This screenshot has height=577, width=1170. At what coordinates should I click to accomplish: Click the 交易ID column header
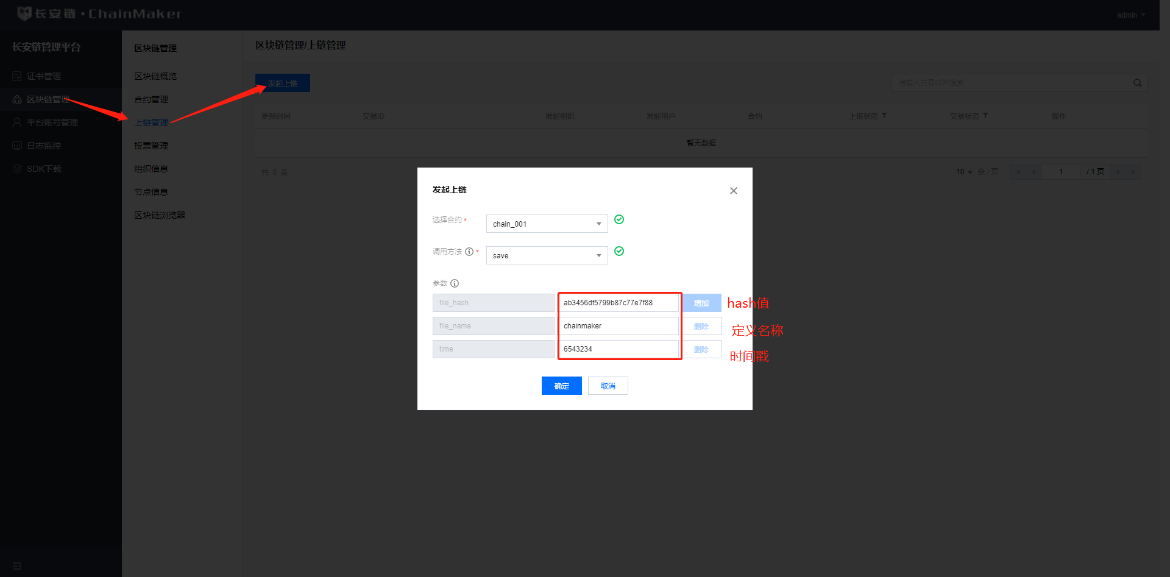[x=374, y=116]
